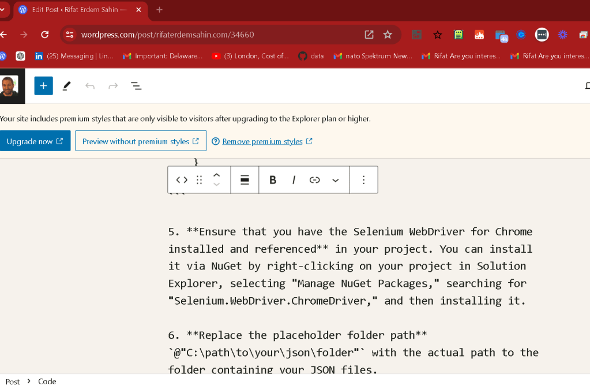Viewport: 590px width, 386px height.
Task: Click the editor Redo arrow
Action: tap(113, 86)
